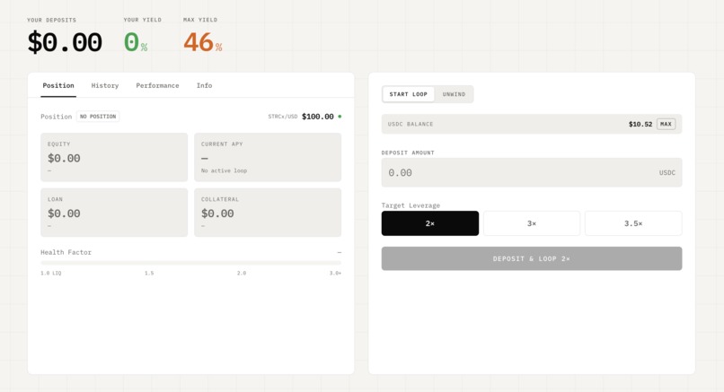Open the History tab
This screenshot has height=392, width=724.
pyautogui.click(x=105, y=85)
